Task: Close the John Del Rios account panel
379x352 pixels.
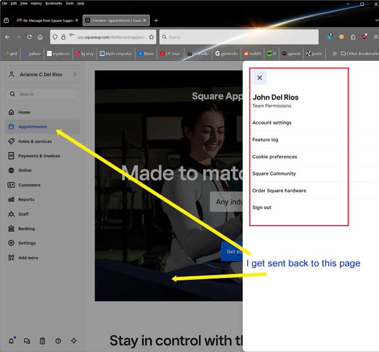Action: (259, 78)
